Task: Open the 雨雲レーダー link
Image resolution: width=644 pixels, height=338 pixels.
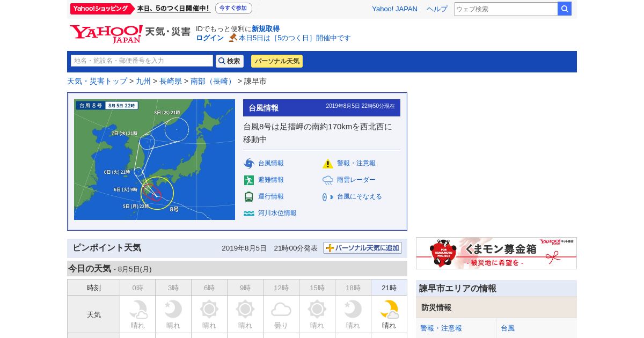Action: [x=356, y=180]
